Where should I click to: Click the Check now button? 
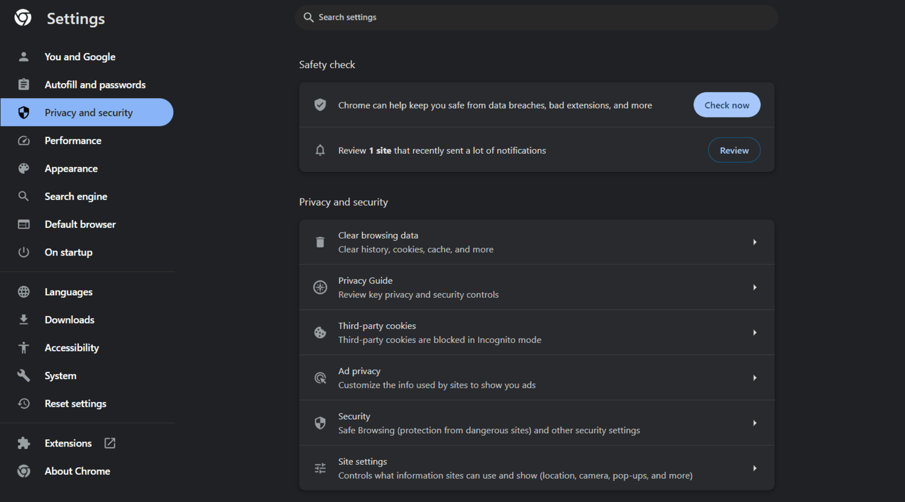click(x=727, y=105)
